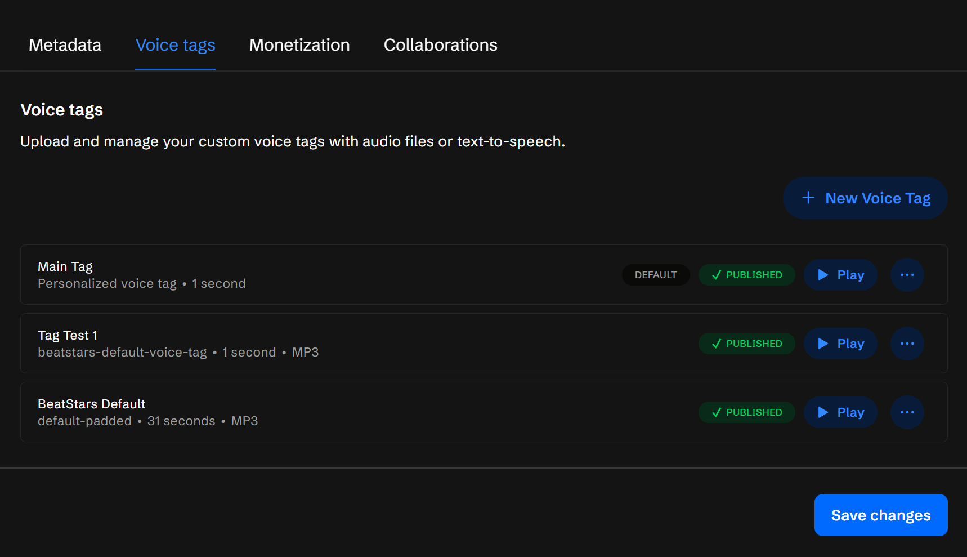Select the Main Tag row title

[x=65, y=266]
